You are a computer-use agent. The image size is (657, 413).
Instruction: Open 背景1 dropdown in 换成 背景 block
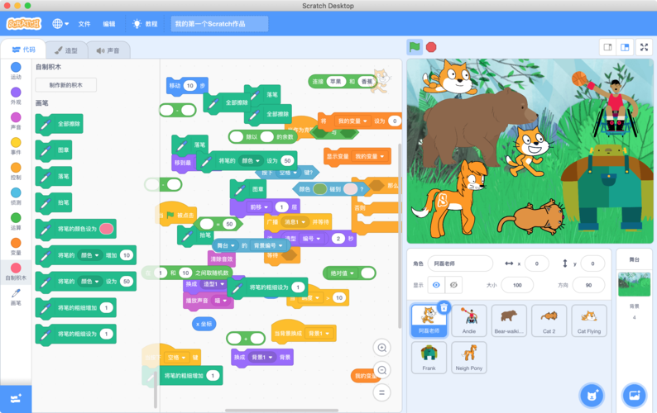(x=261, y=357)
